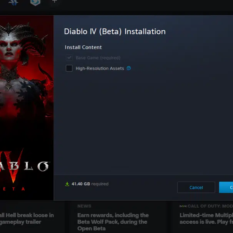Screen dimensions: 233x233
Task: Click the Install Content heading
Action: [83, 47]
